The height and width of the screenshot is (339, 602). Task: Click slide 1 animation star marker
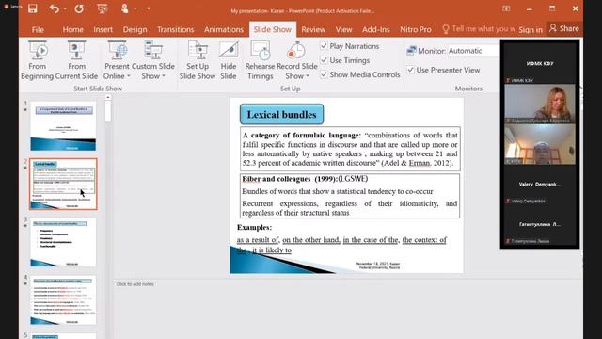25,110
